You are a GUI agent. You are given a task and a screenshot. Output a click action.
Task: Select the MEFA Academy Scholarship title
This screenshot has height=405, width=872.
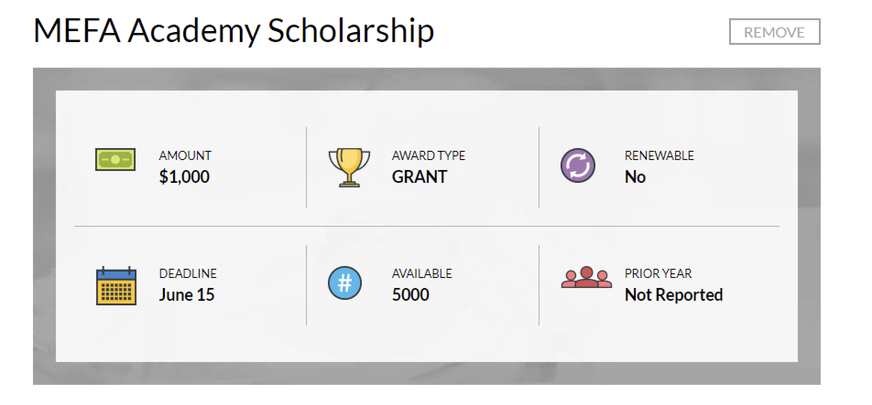234,31
